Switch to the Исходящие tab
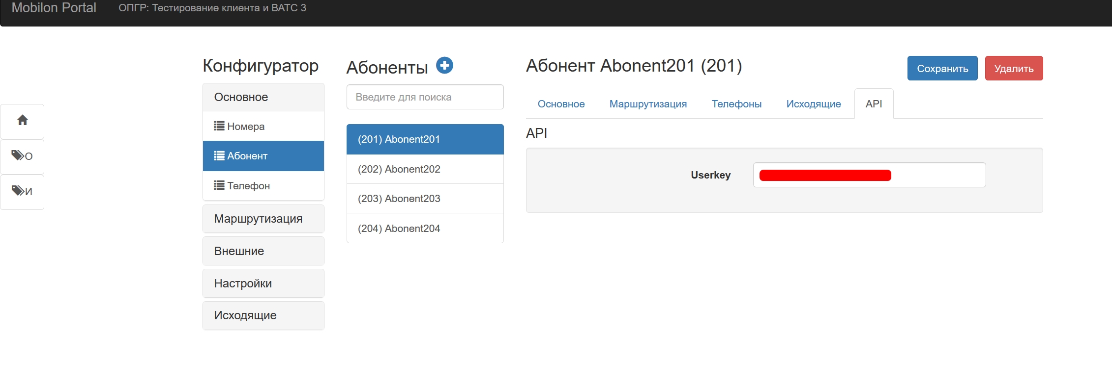1112x385 pixels. [814, 104]
